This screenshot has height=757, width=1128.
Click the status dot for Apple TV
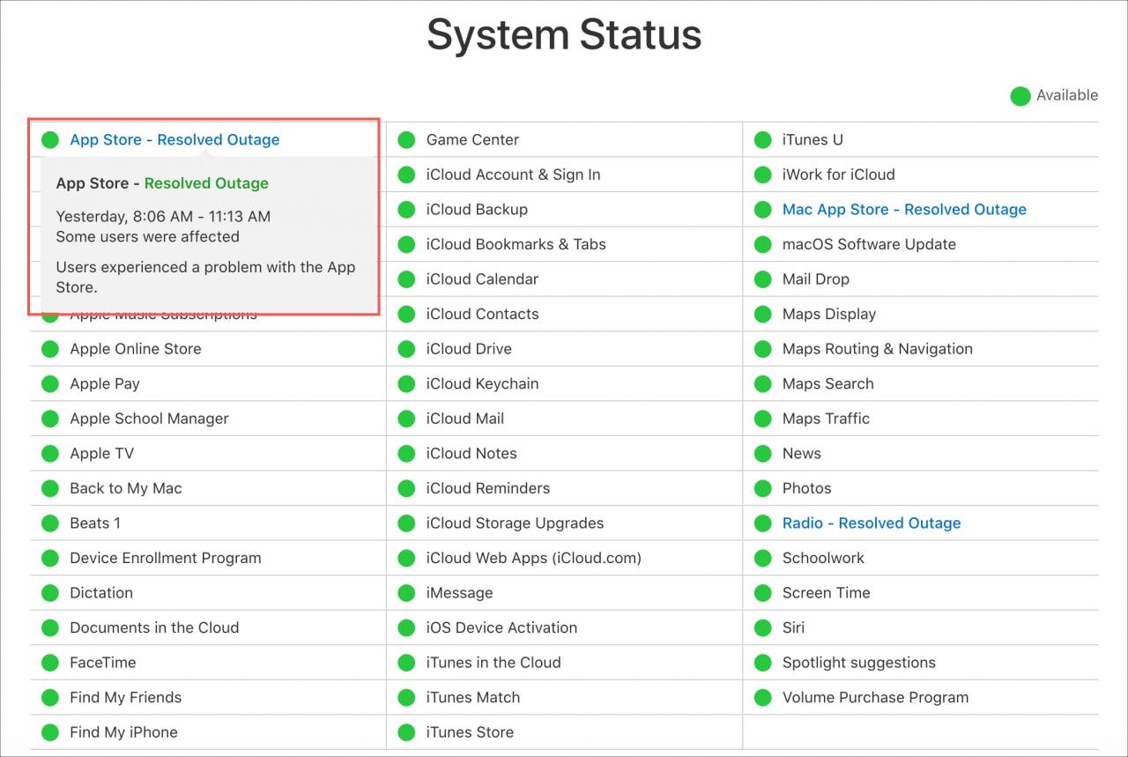tap(50, 454)
